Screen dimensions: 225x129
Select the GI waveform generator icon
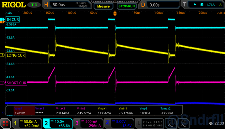pos(171,123)
